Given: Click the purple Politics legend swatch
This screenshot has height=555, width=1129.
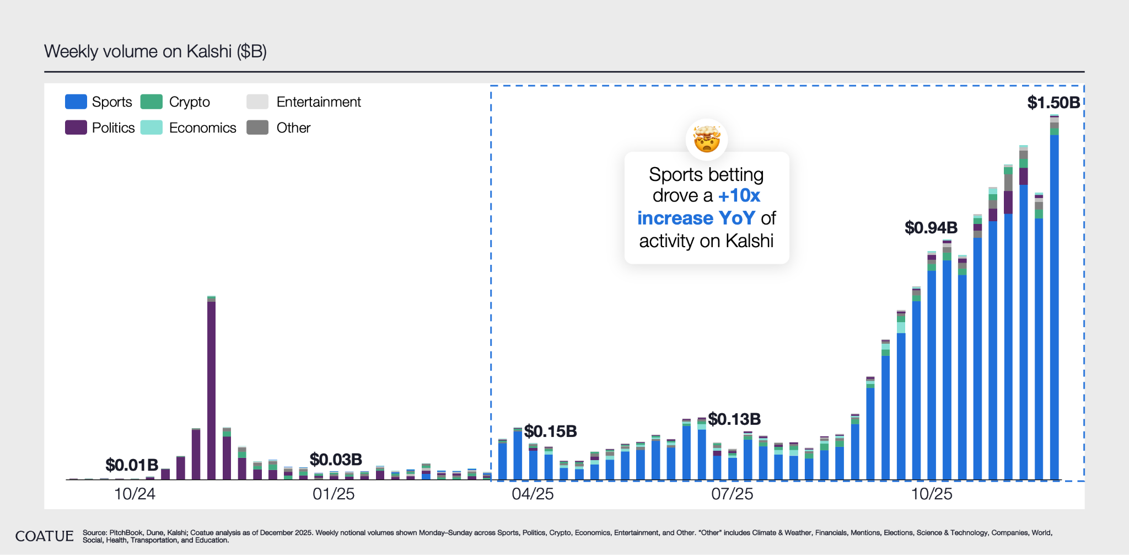Looking at the screenshot, I should pos(76,127).
